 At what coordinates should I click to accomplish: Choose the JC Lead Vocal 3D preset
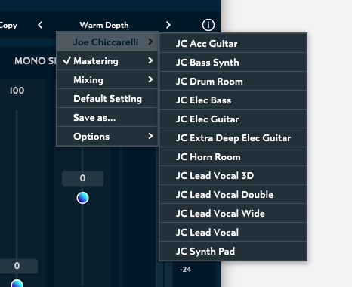click(233, 175)
